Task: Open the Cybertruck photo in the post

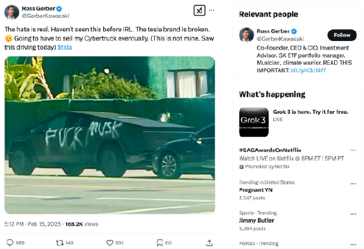Action: (110, 135)
